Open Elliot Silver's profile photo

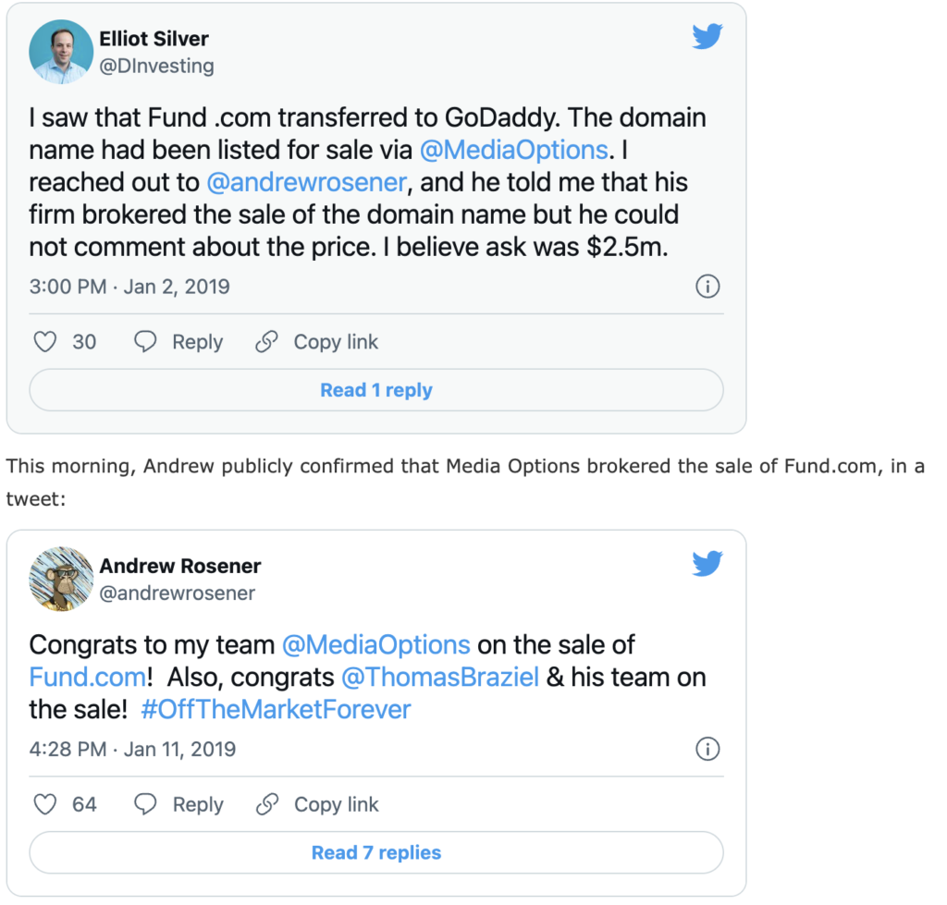[61, 52]
